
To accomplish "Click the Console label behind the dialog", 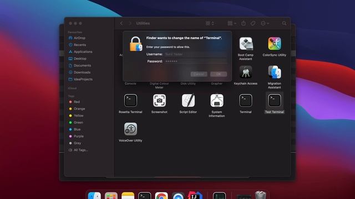I will point(130,83).
